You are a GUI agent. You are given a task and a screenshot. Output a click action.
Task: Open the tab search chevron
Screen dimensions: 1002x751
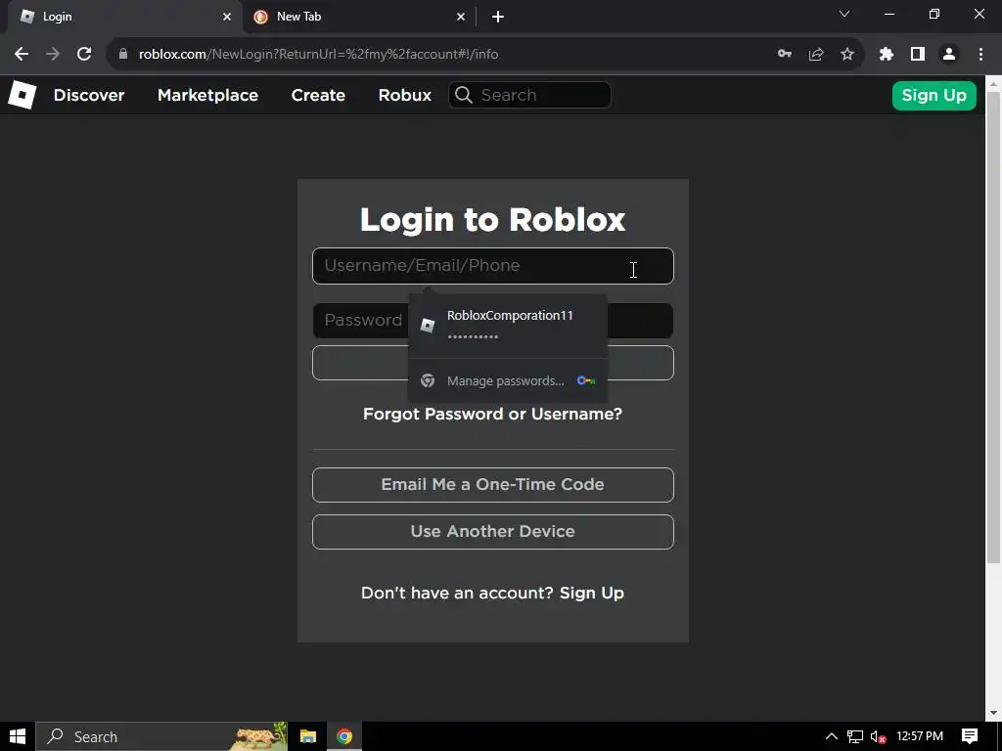click(x=844, y=14)
